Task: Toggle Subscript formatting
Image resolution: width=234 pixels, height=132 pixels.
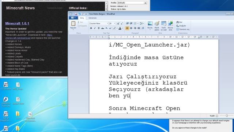Action: [x=106, y=28]
